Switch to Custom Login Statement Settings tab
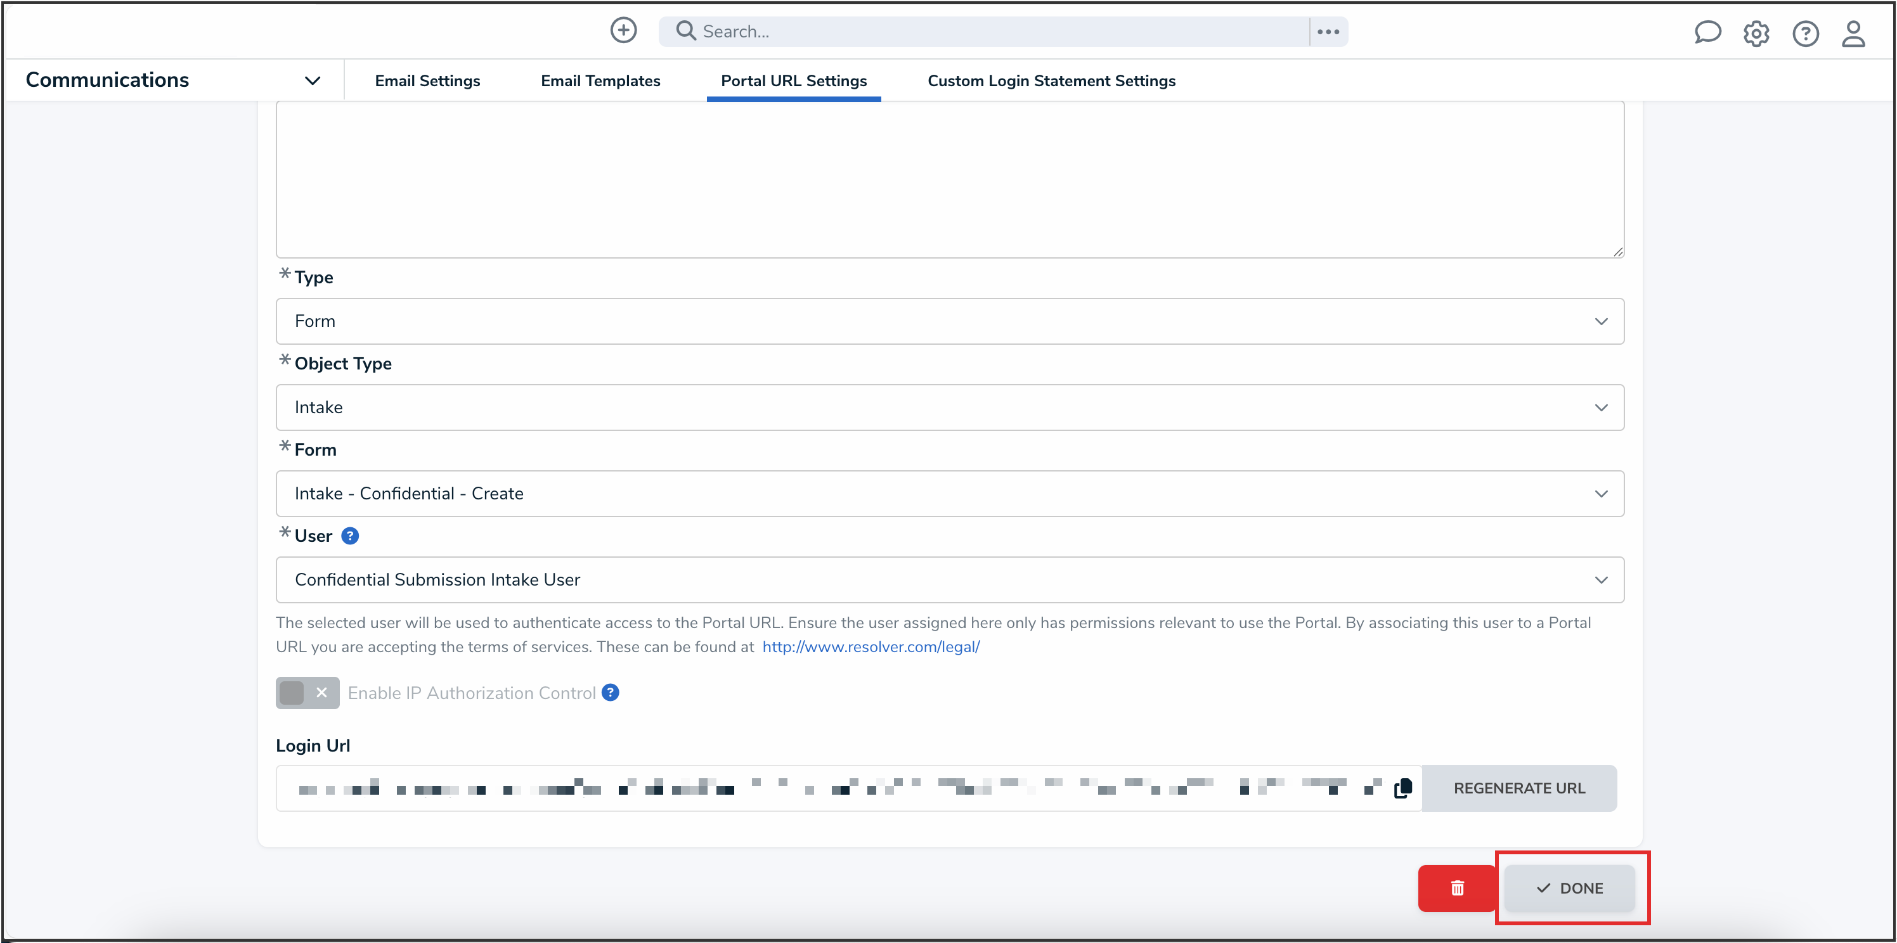The image size is (1897, 943). pos(1051,81)
